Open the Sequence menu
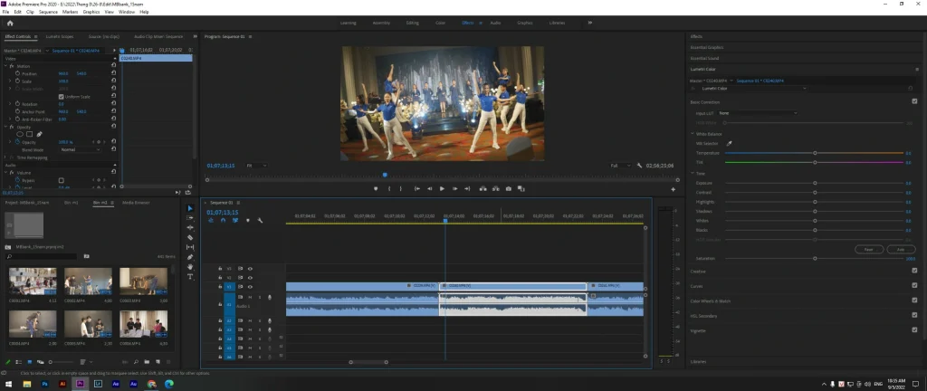The width and height of the screenshot is (927, 391). (48, 12)
